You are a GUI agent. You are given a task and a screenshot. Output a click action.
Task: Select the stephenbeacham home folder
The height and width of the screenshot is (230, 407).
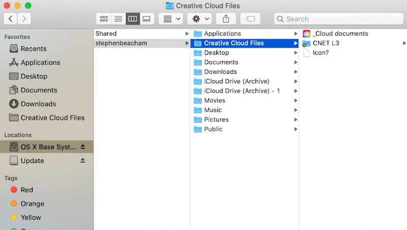[x=142, y=43]
